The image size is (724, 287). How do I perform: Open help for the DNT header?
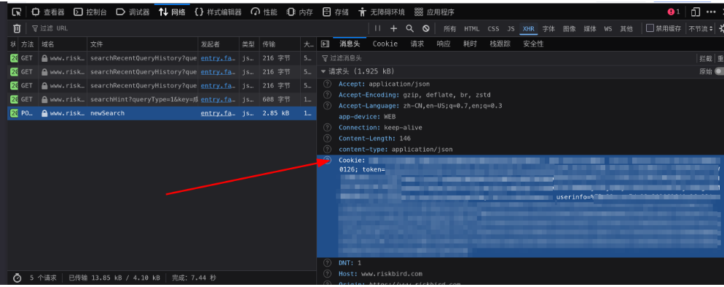[x=327, y=262]
